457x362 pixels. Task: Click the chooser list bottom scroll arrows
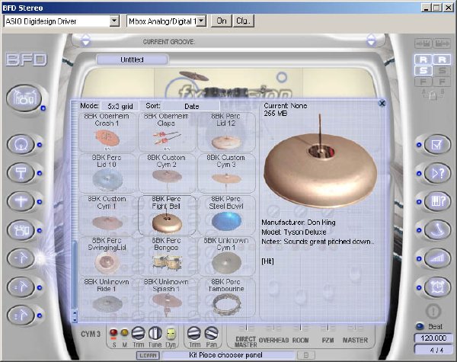75,316
